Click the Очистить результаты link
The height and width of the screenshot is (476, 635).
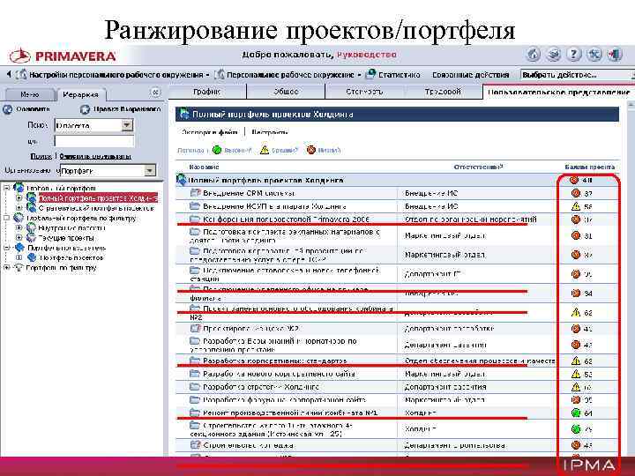click(x=95, y=156)
